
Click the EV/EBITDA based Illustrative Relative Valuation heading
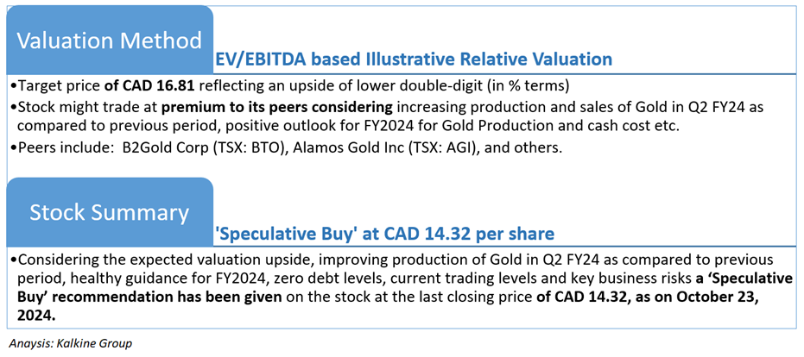click(414, 60)
